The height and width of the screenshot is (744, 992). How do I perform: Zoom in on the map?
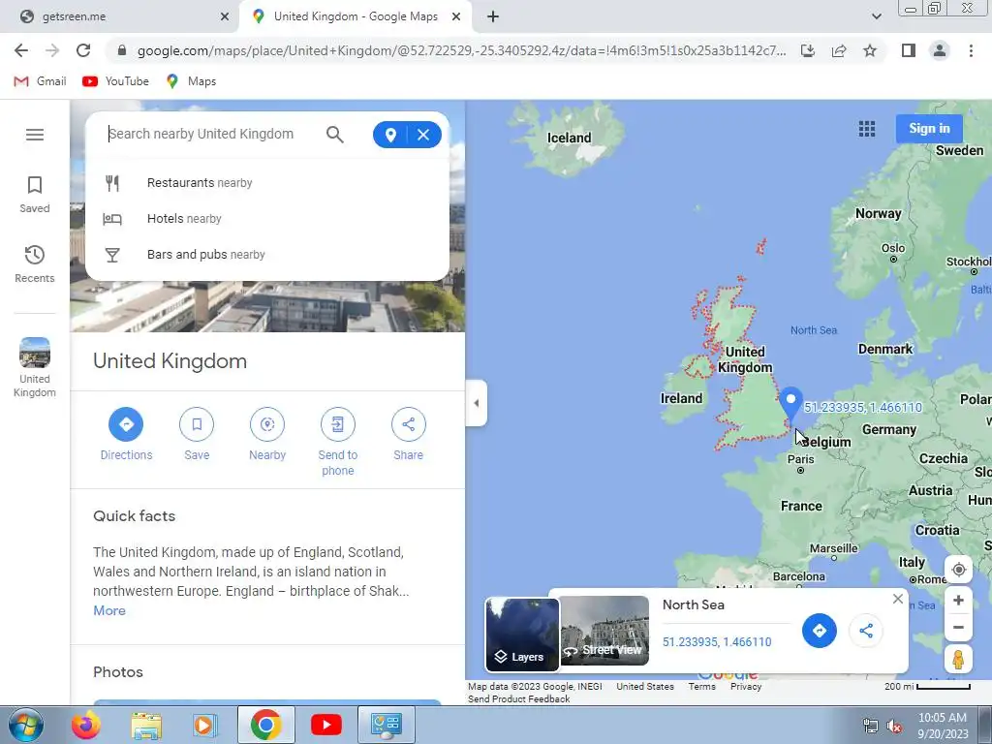coord(958,601)
